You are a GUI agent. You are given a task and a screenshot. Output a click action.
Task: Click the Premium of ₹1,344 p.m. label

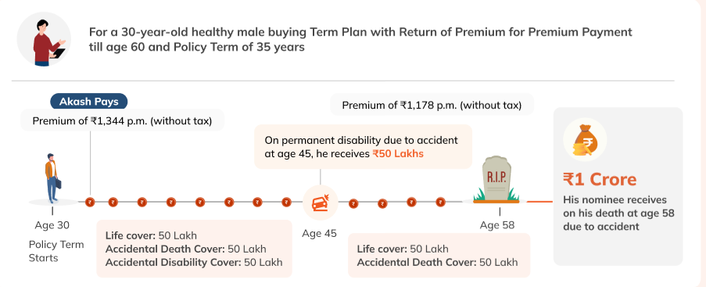[122, 120]
